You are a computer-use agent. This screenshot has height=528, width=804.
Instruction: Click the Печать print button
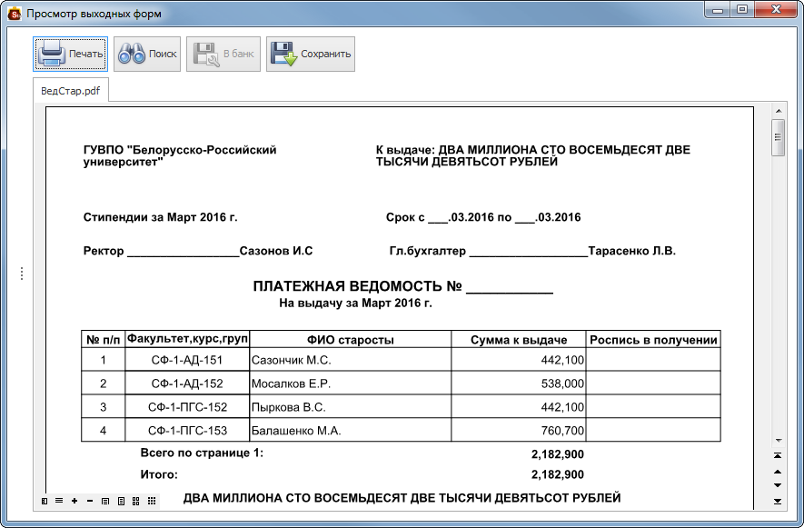click(70, 54)
